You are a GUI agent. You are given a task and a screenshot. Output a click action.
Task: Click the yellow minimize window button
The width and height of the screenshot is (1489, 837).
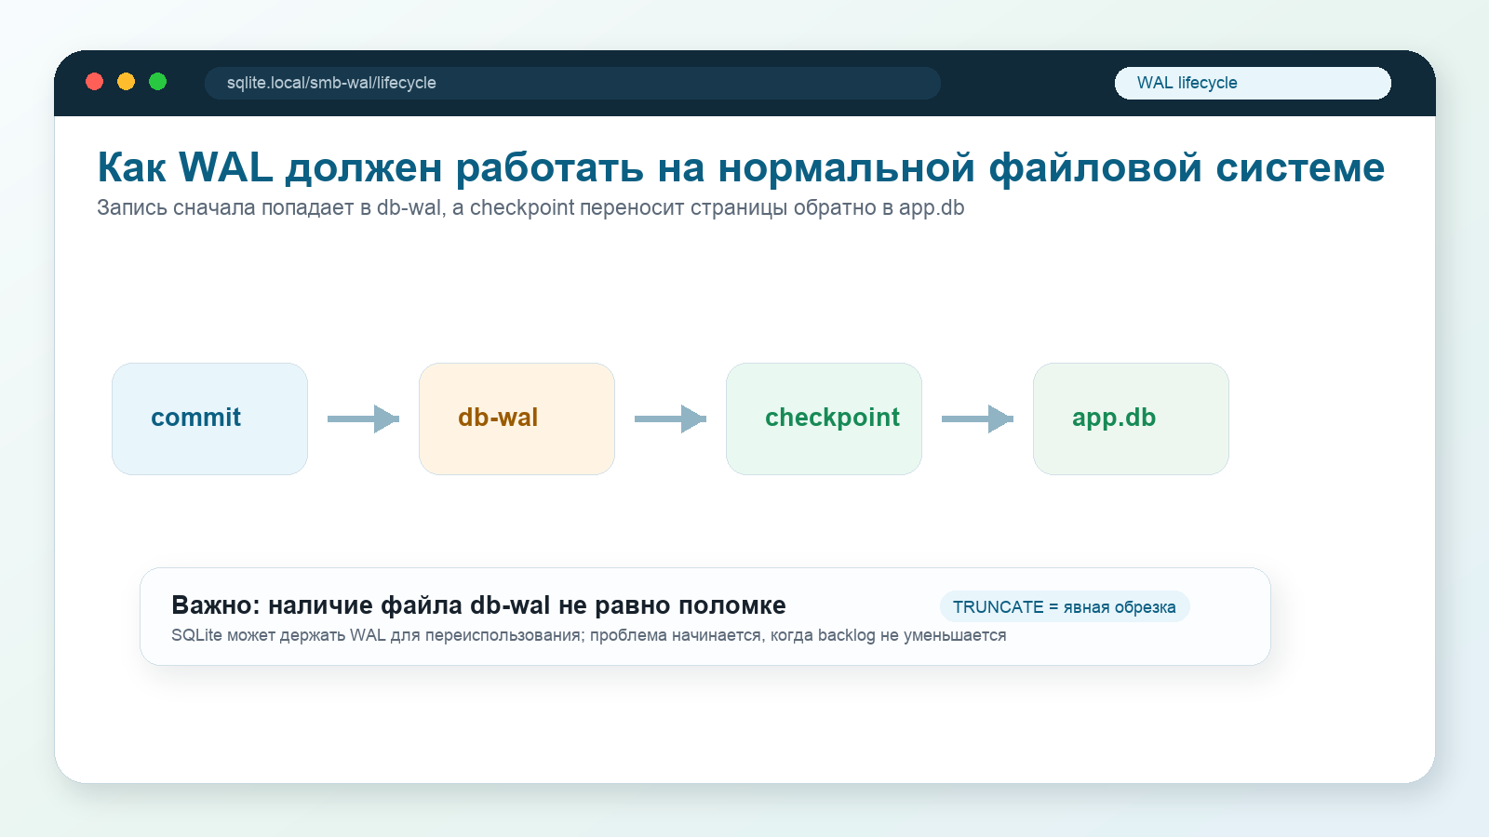click(126, 82)
